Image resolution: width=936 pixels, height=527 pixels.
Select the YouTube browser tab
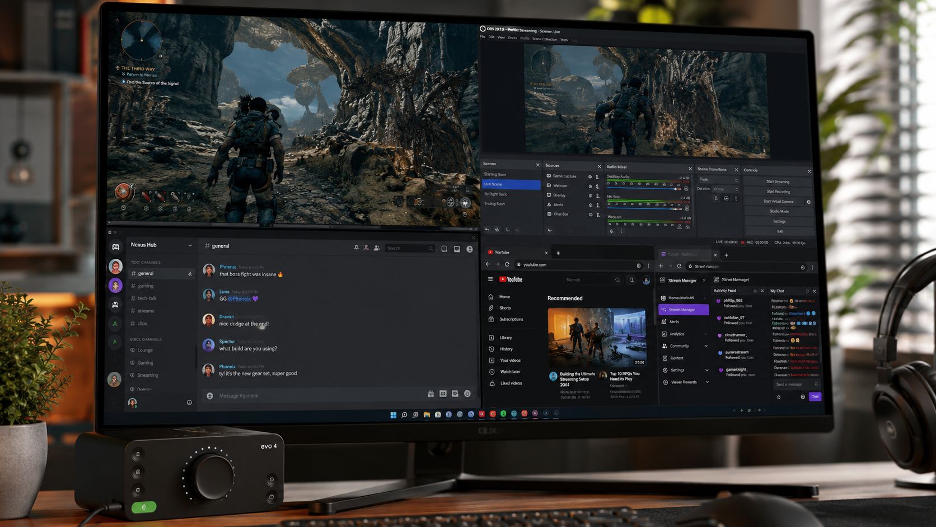[x=517, y=253]
